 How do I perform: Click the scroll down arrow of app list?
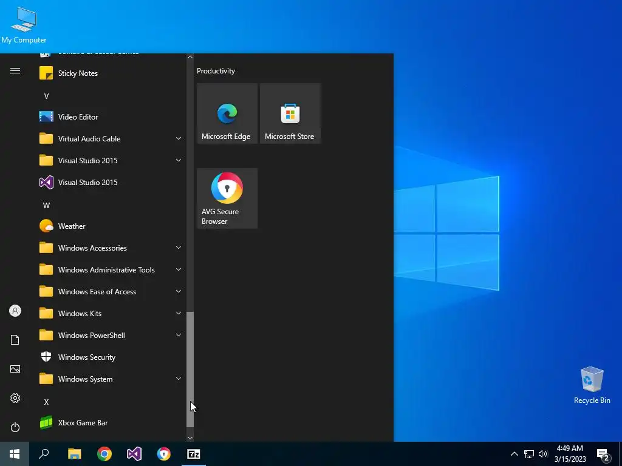click(x=190, y=438)
